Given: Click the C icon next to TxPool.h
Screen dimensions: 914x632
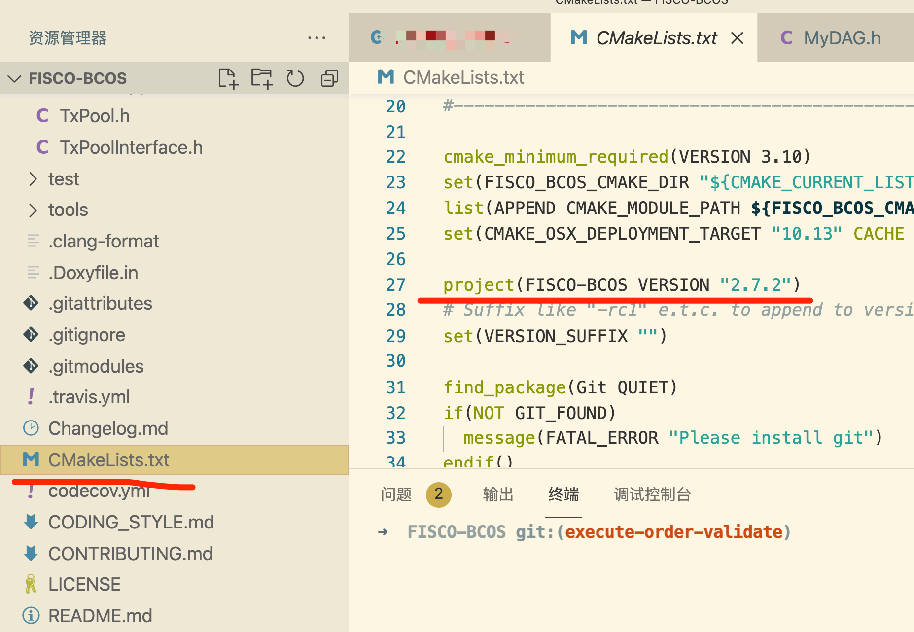Looking at the screenshot, I should point(42,116).
